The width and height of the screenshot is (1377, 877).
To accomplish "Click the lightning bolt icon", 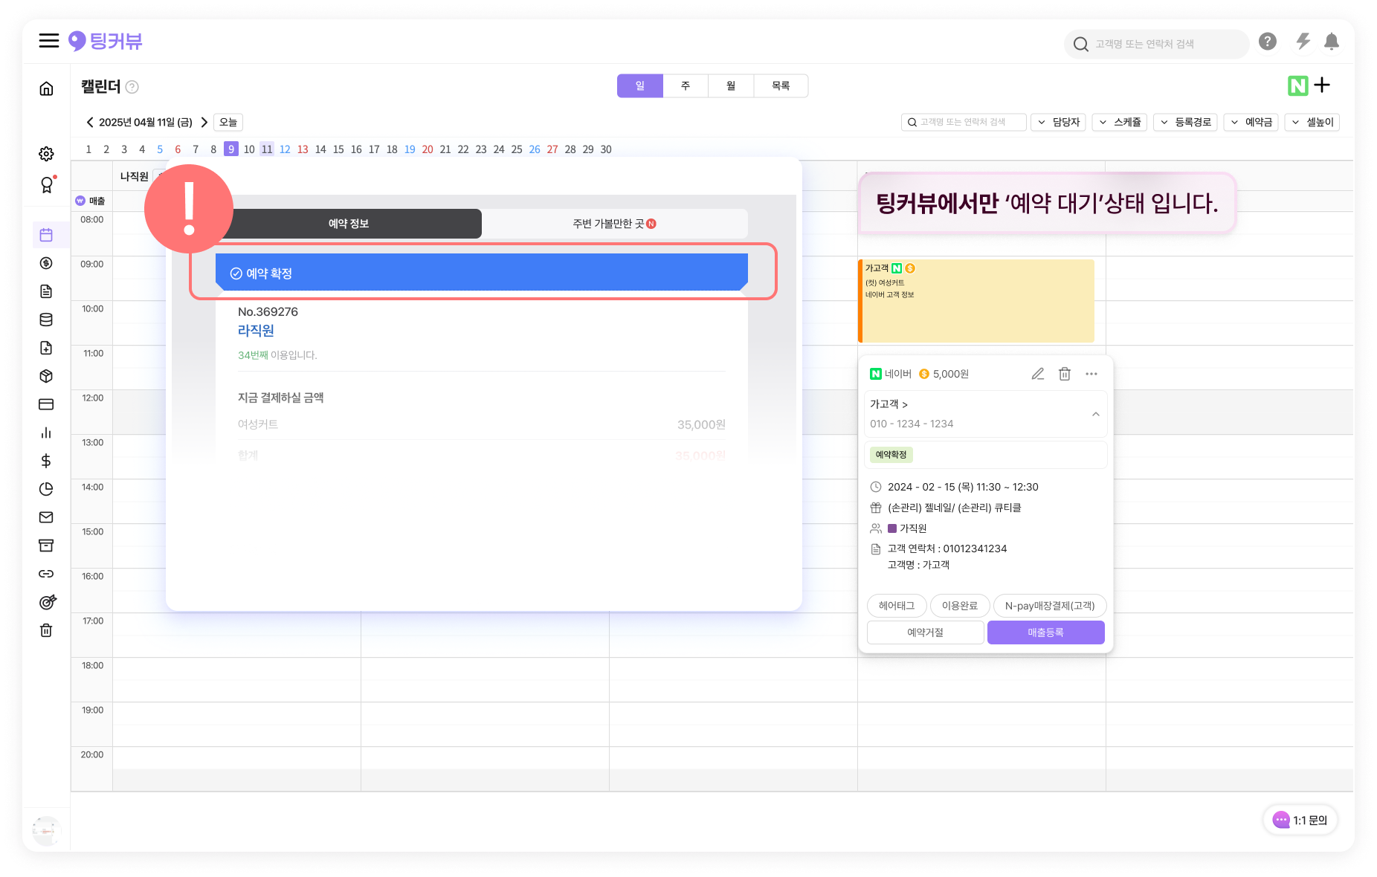I will [1303, 42].
